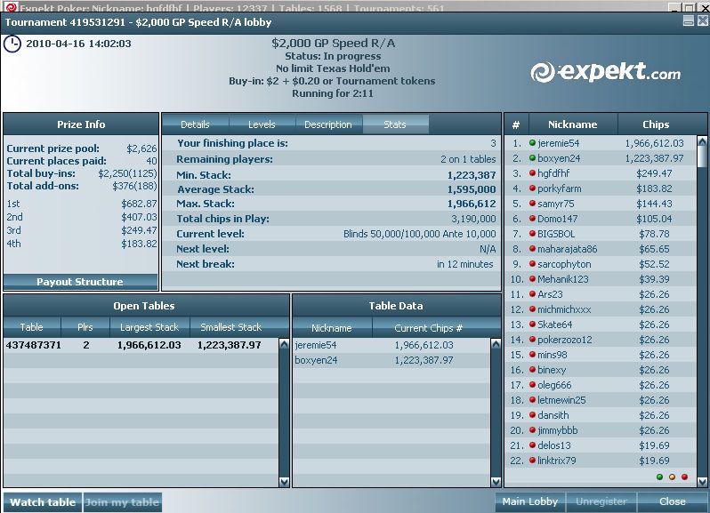Click the orange legend dot below the player list
710x513 pixels.
(x=672, y=477)
